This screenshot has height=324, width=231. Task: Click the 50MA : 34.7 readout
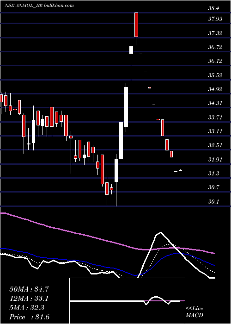click(x=29, y=289)
